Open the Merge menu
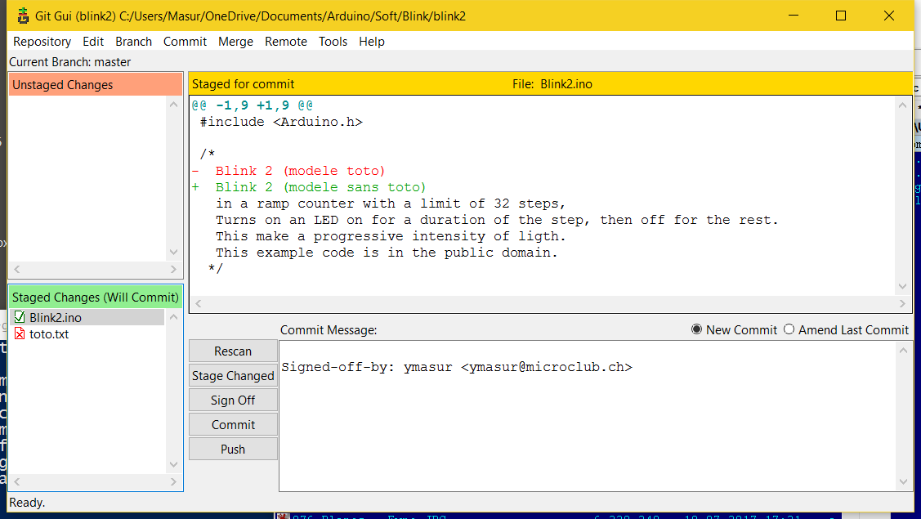921x519 pixels. 235,42
